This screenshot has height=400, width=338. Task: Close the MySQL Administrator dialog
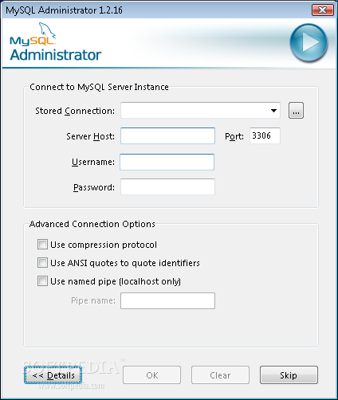[x=323, y=10]
